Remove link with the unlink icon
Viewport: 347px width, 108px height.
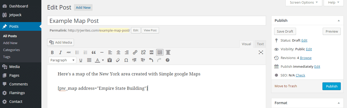[143, 52]
